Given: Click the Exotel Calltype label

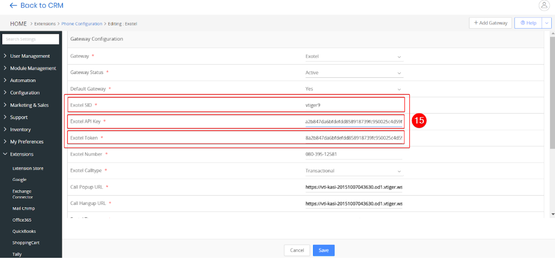Looking at the screenshot, I should [x=86, y=170].
